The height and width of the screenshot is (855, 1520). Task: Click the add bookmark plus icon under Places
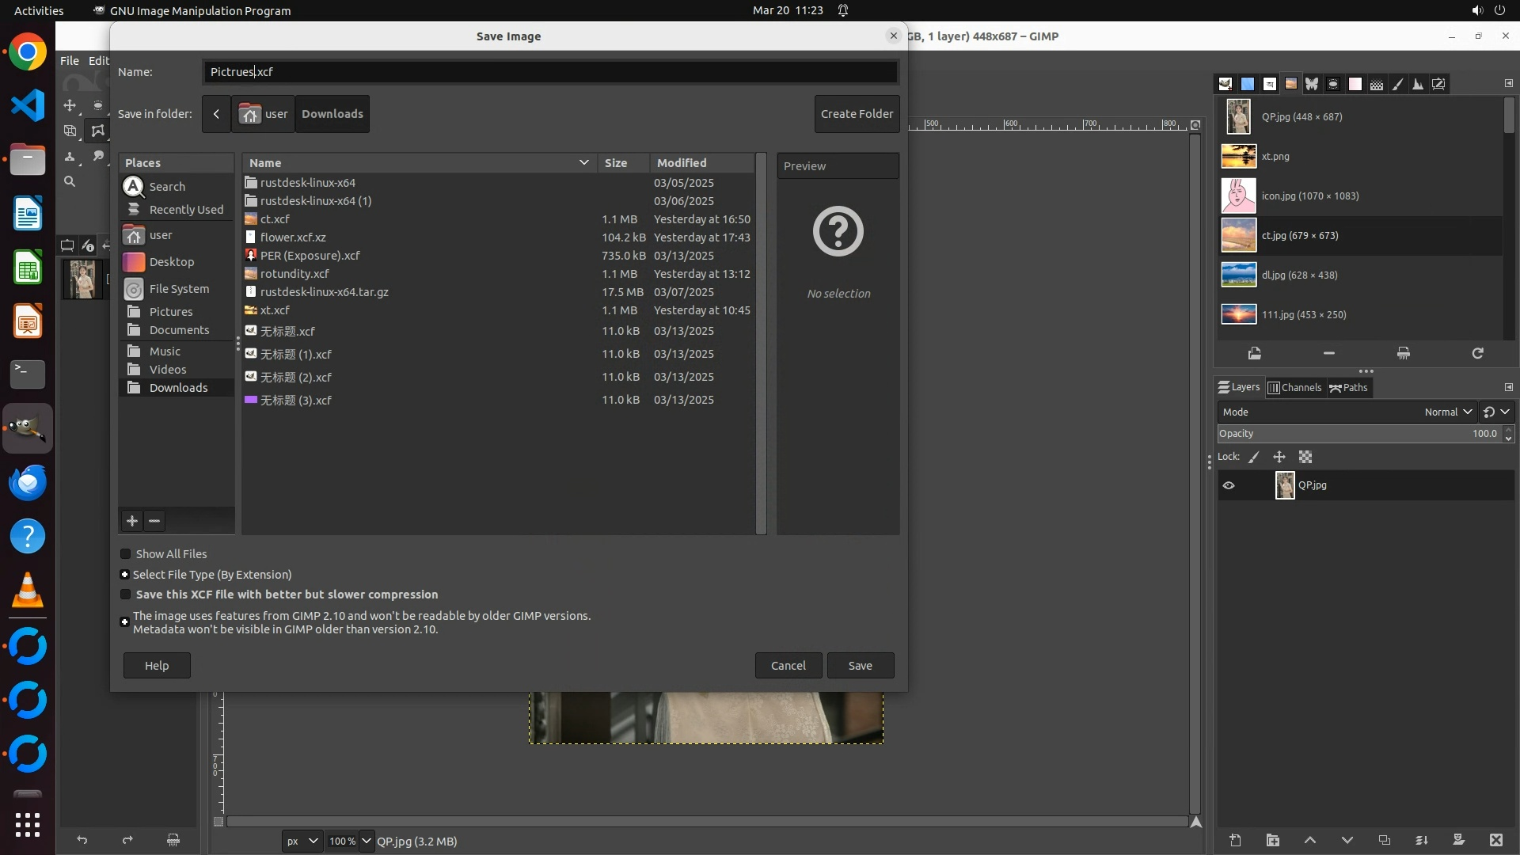[x=132, y=521]
